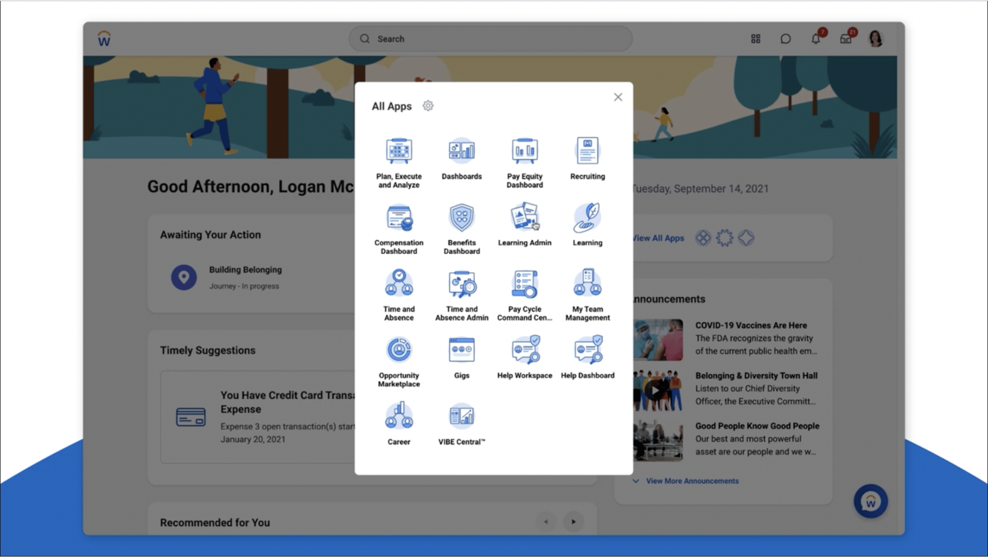
Task: Open the Learning Admin app
Action: [x=524, y=221]
